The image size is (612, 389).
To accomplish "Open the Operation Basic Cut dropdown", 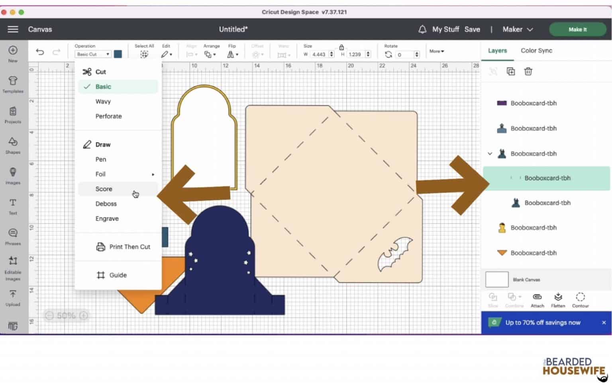I will (x=93, y=54).
